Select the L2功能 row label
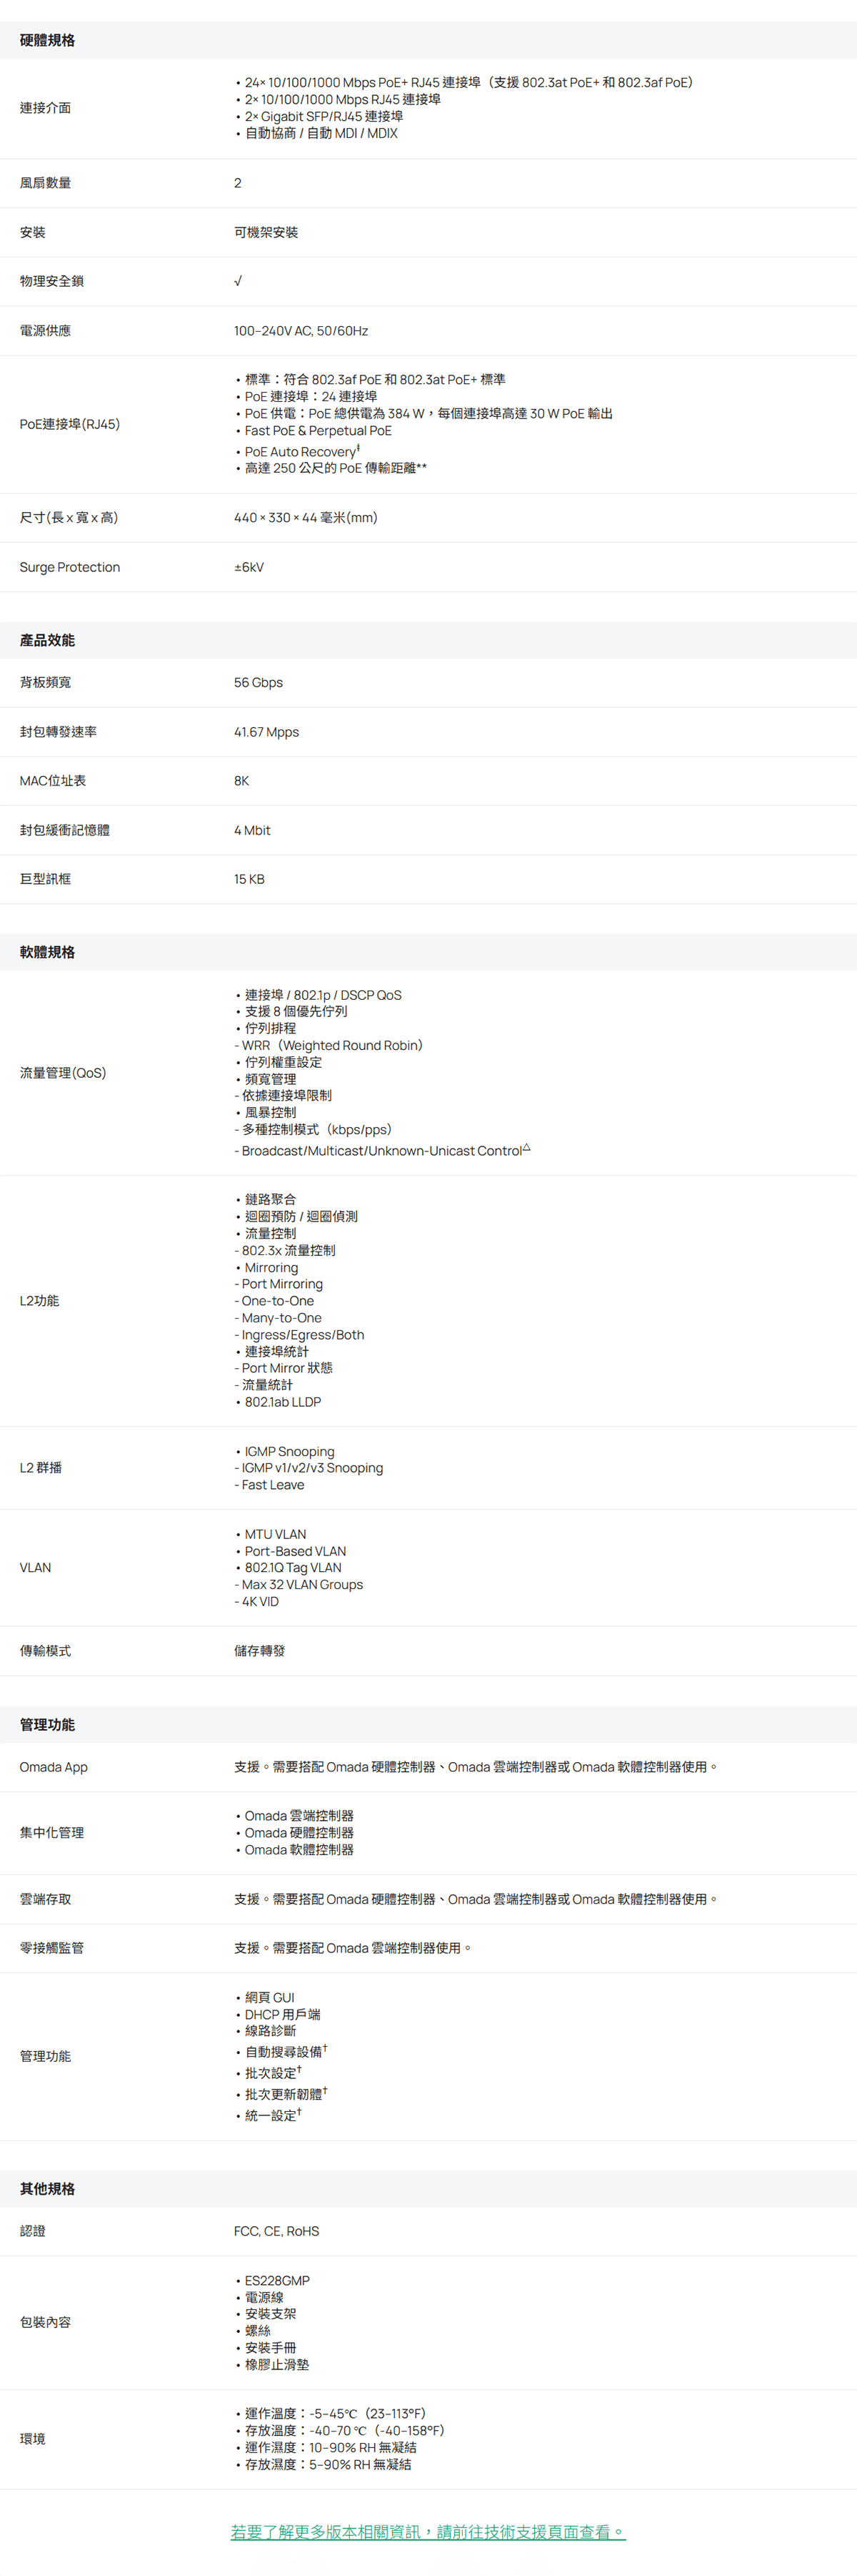This screenshot has width=857, height=2576. (40, 1300)
